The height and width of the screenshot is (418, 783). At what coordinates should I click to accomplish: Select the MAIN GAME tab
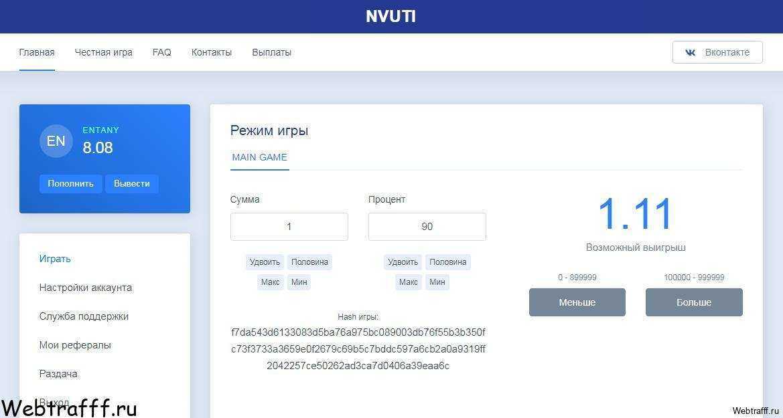click(260, 158)
